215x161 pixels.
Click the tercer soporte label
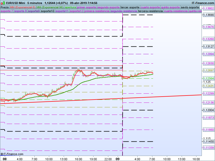coord(130,7)
